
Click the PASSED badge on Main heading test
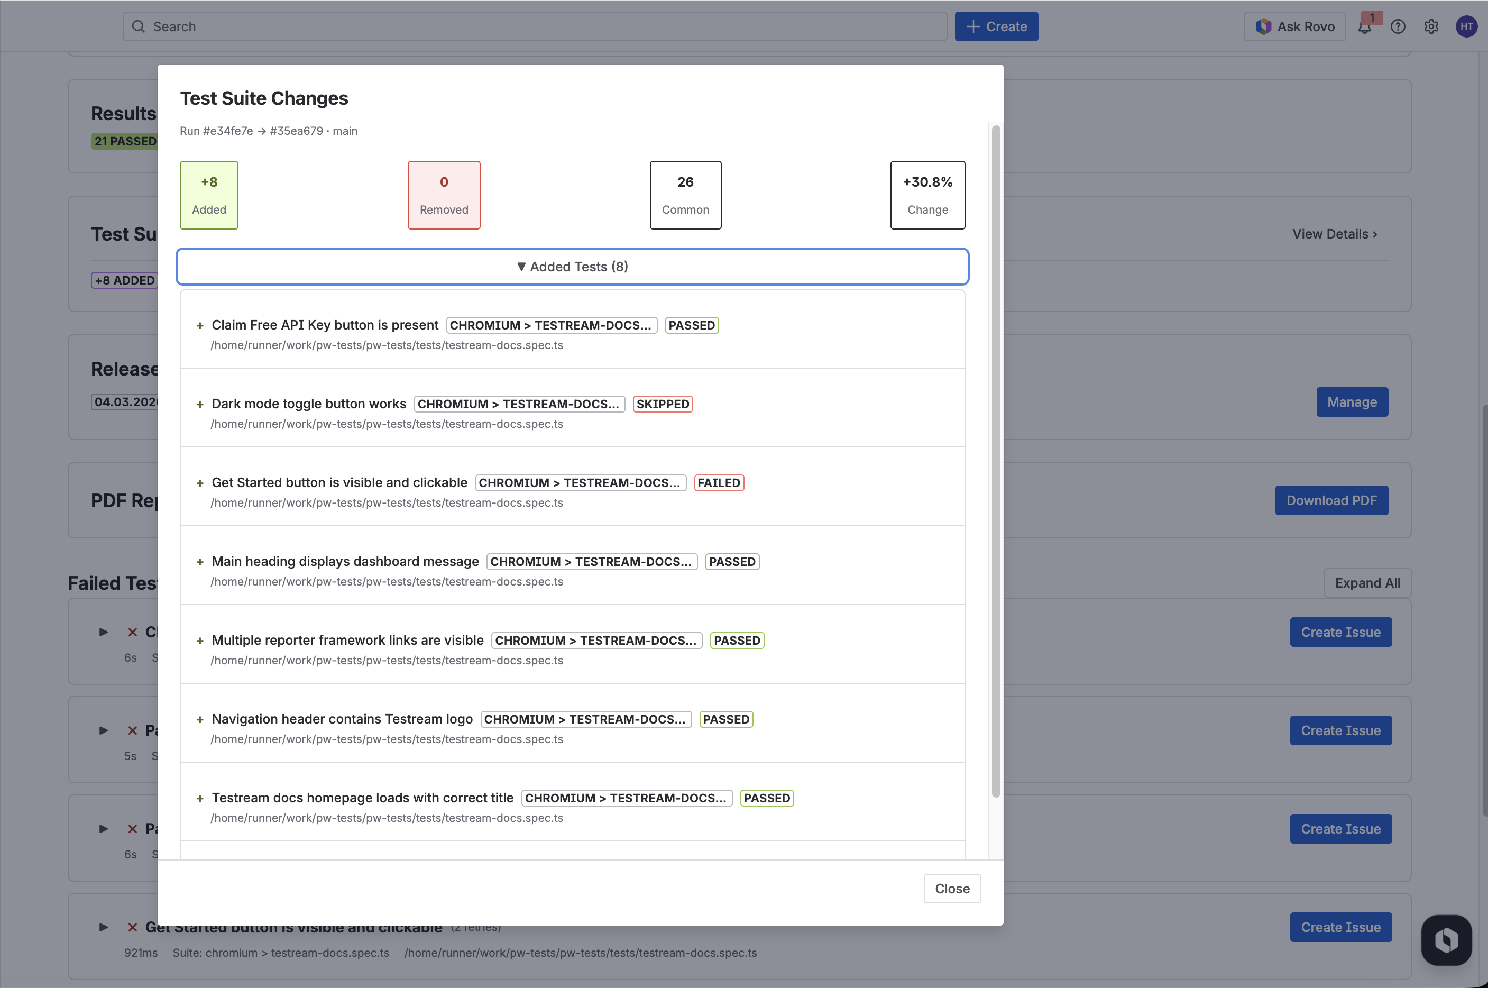pos(732,561)
